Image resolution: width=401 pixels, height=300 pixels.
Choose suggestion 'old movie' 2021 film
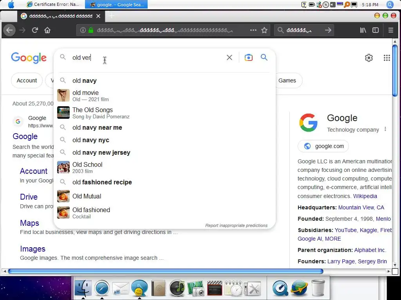(164, 96)
